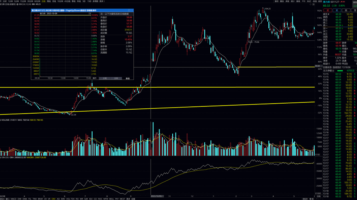The width and height of the screenshot is (357, 200).
Task: Open the 统计 statistics tool
Action: pyautogui.click(x=292, y=1)
